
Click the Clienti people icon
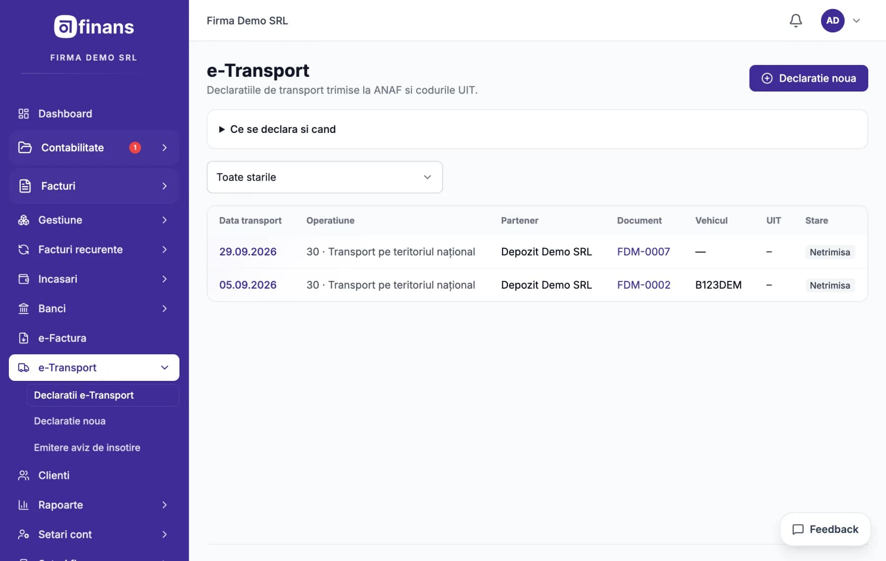24,475
